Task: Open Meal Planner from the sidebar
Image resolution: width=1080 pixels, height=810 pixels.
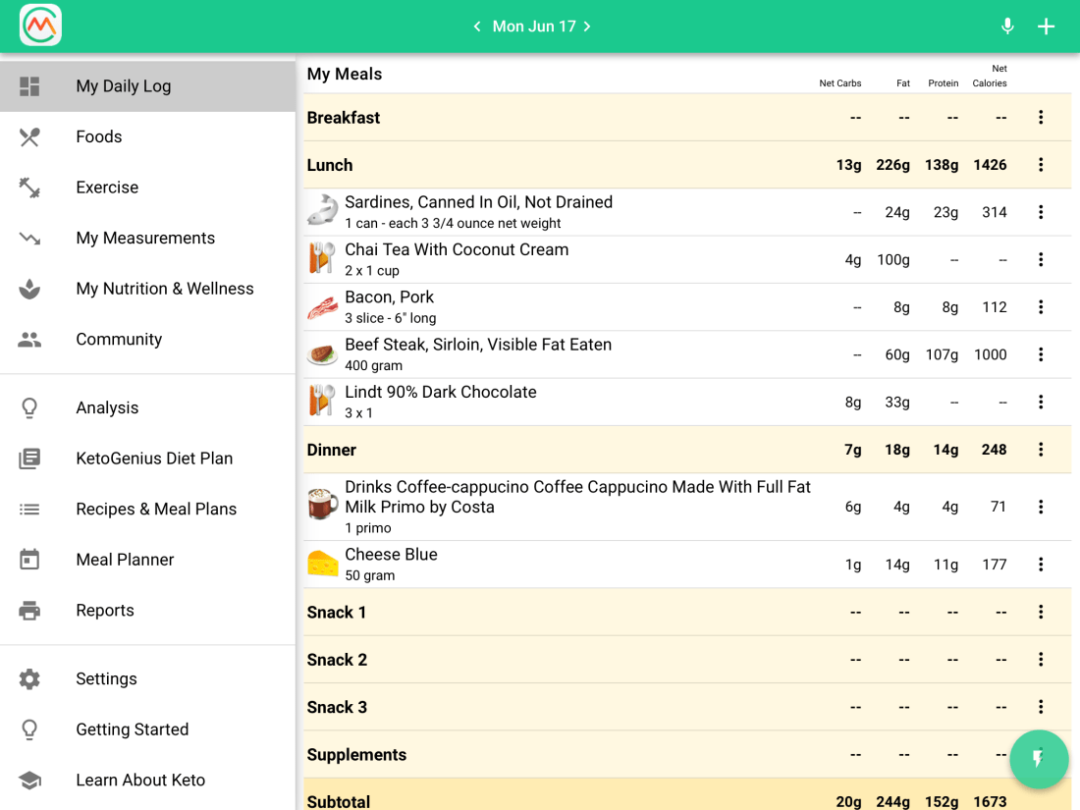Action: click(125, 560)
